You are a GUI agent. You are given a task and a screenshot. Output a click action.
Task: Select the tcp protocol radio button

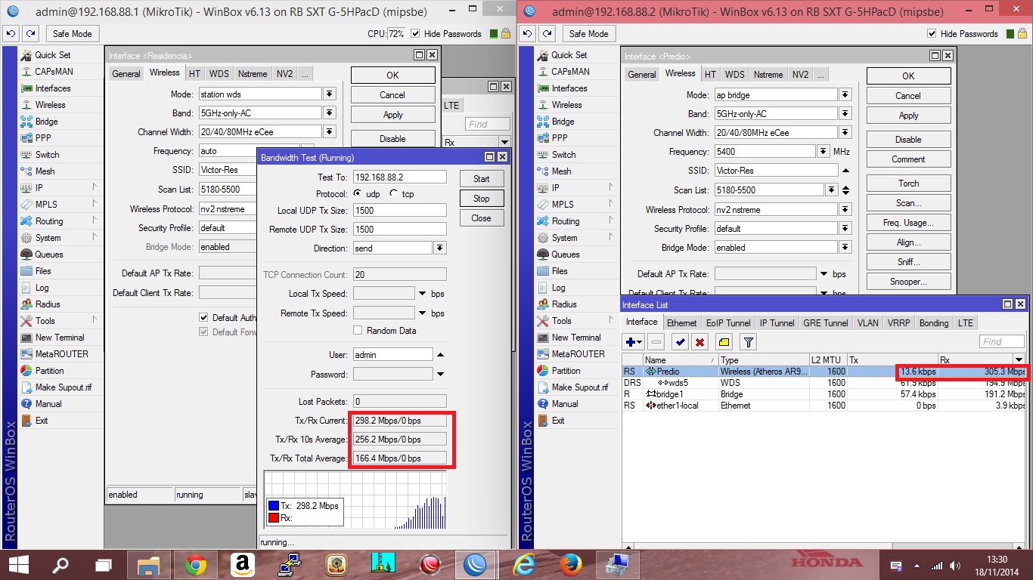coord(393,194)
